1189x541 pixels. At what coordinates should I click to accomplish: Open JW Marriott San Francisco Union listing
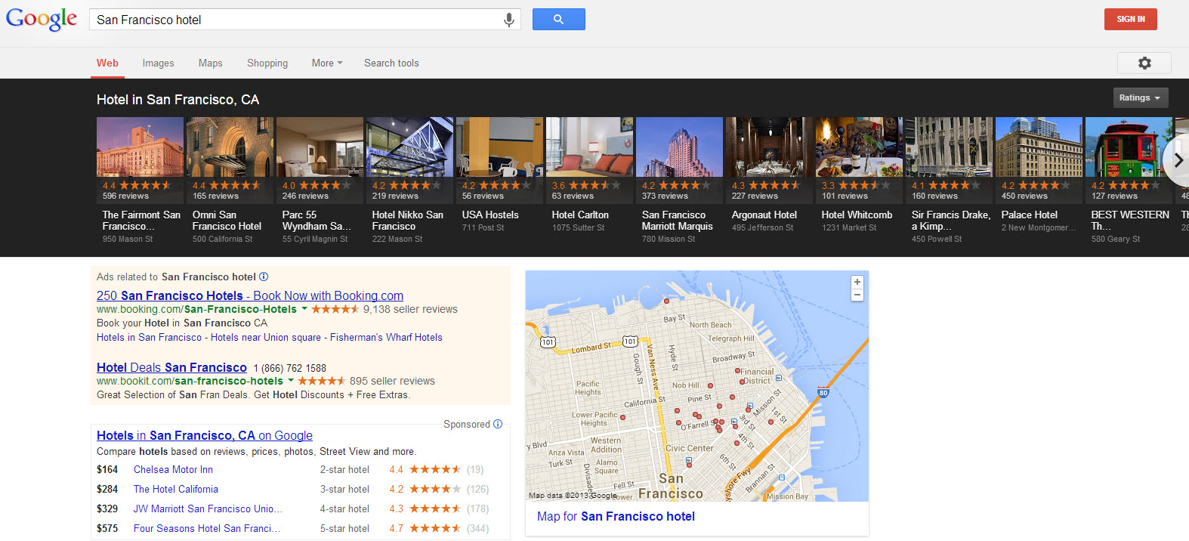(208, 509)
